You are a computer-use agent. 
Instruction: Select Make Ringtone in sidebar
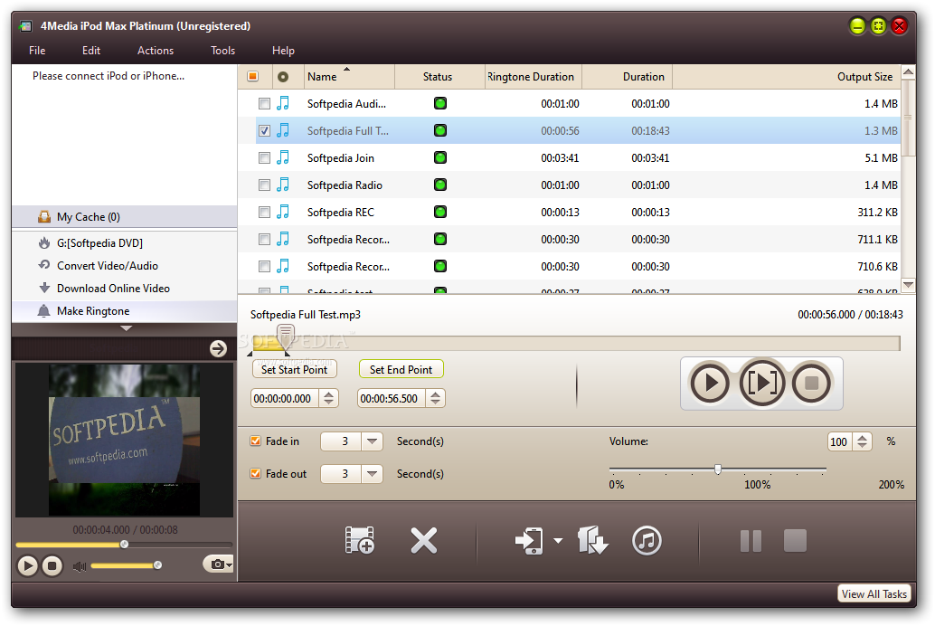124,311
